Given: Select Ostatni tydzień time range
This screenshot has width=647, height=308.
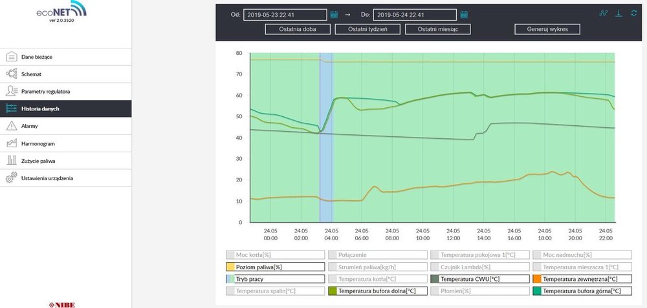Looking at the screenshot, I should pos(367,29).
